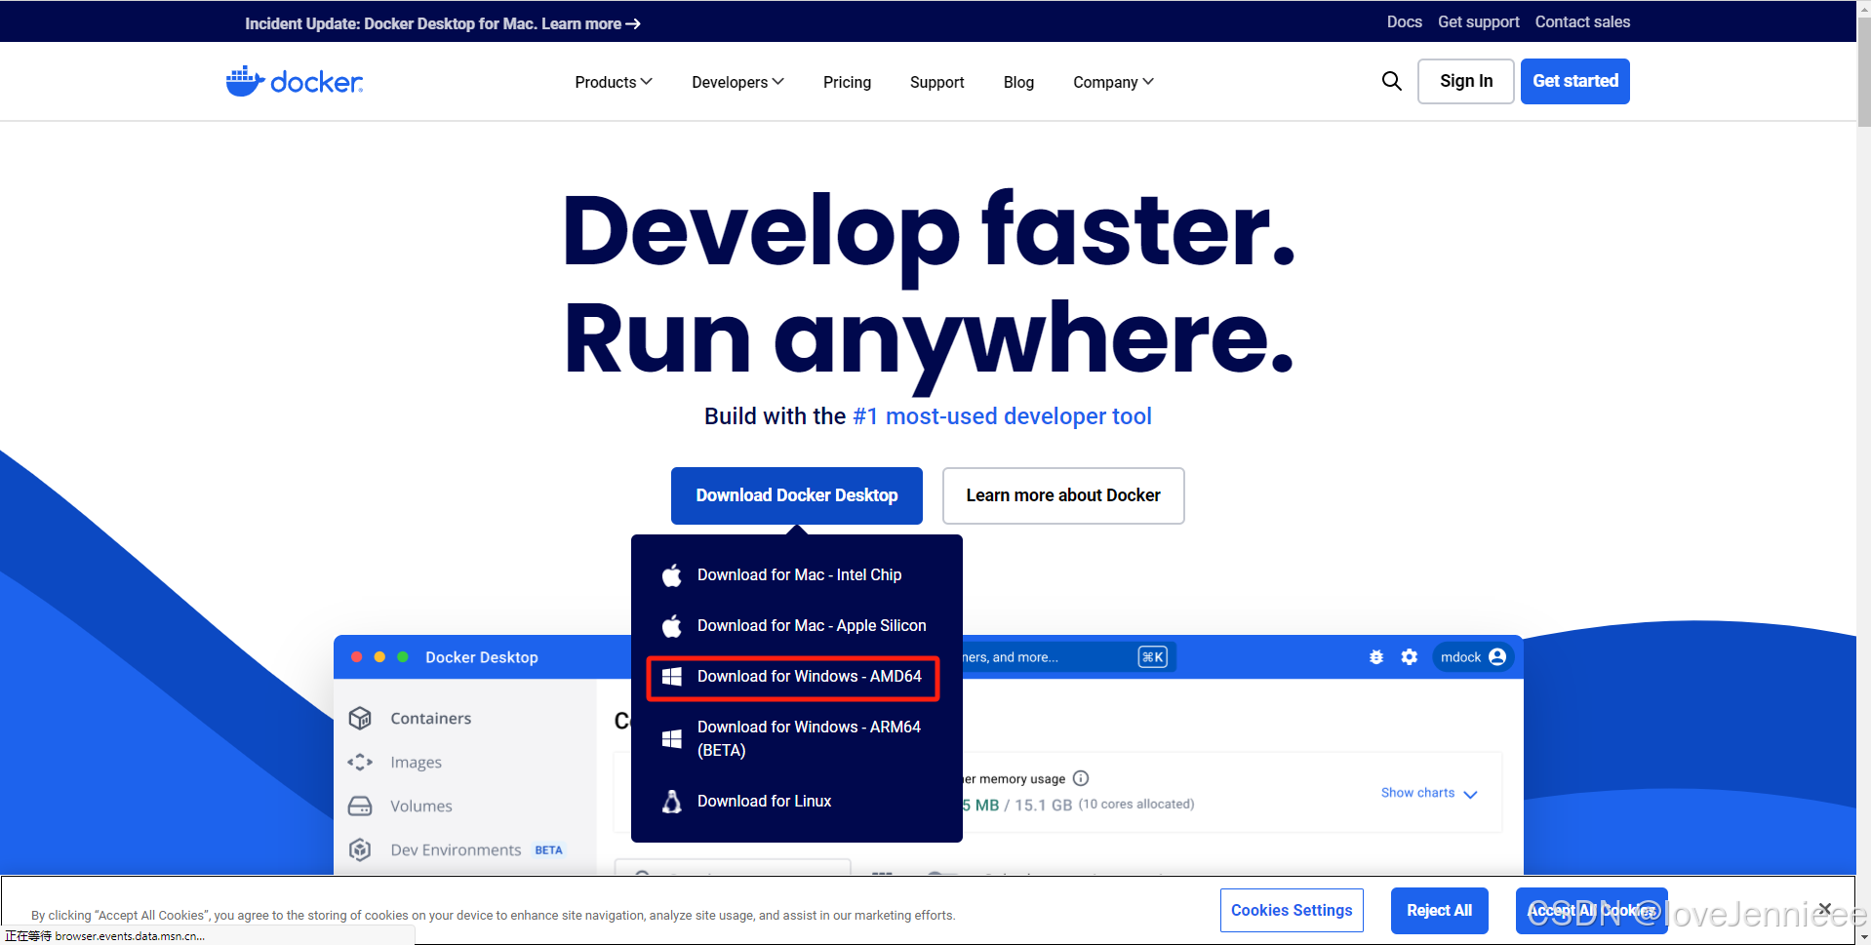Click the Docker whale logo
This screenshot has width=1871, height=945.
[x=294, y=82]
